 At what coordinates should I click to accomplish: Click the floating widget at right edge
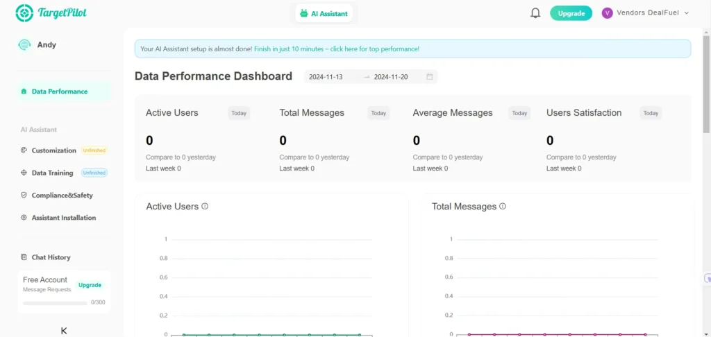point(707,279)
